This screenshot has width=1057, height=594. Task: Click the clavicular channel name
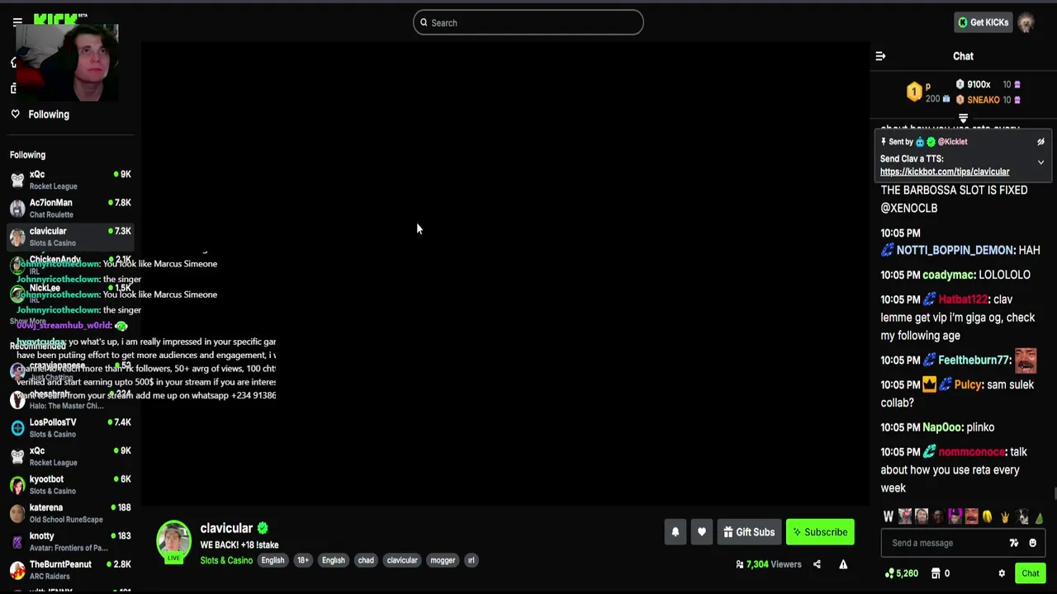click(x=226, y=528)
